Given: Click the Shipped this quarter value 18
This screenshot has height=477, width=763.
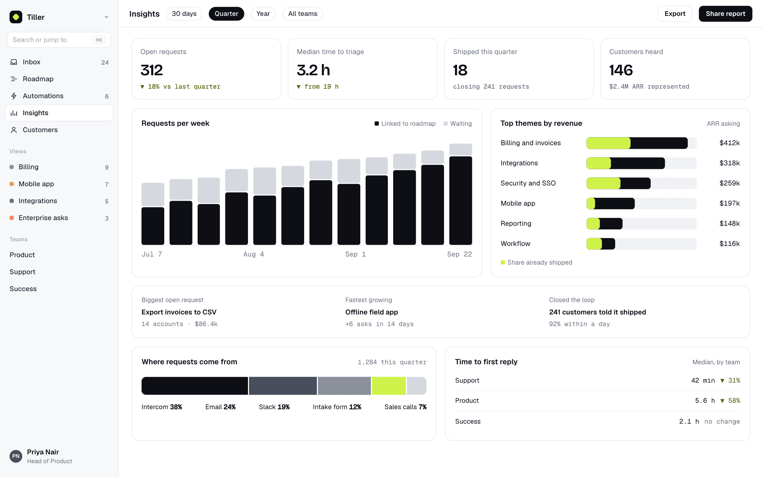Looking at the screenshot, I should click(x=460, y=70).
